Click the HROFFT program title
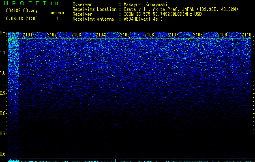The image size is (255, 162). pyautogui.click(x=25, y=3)
